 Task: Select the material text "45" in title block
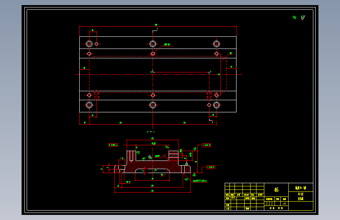click(x=276, y=190)
